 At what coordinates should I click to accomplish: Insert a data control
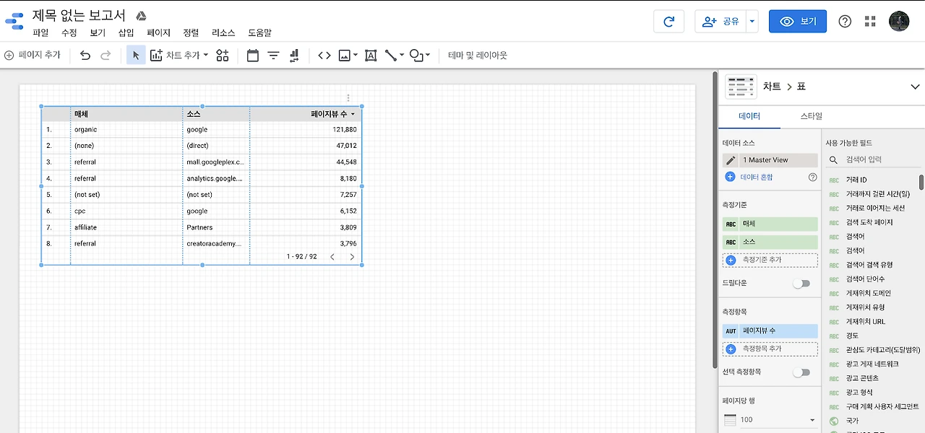[294, 55]
